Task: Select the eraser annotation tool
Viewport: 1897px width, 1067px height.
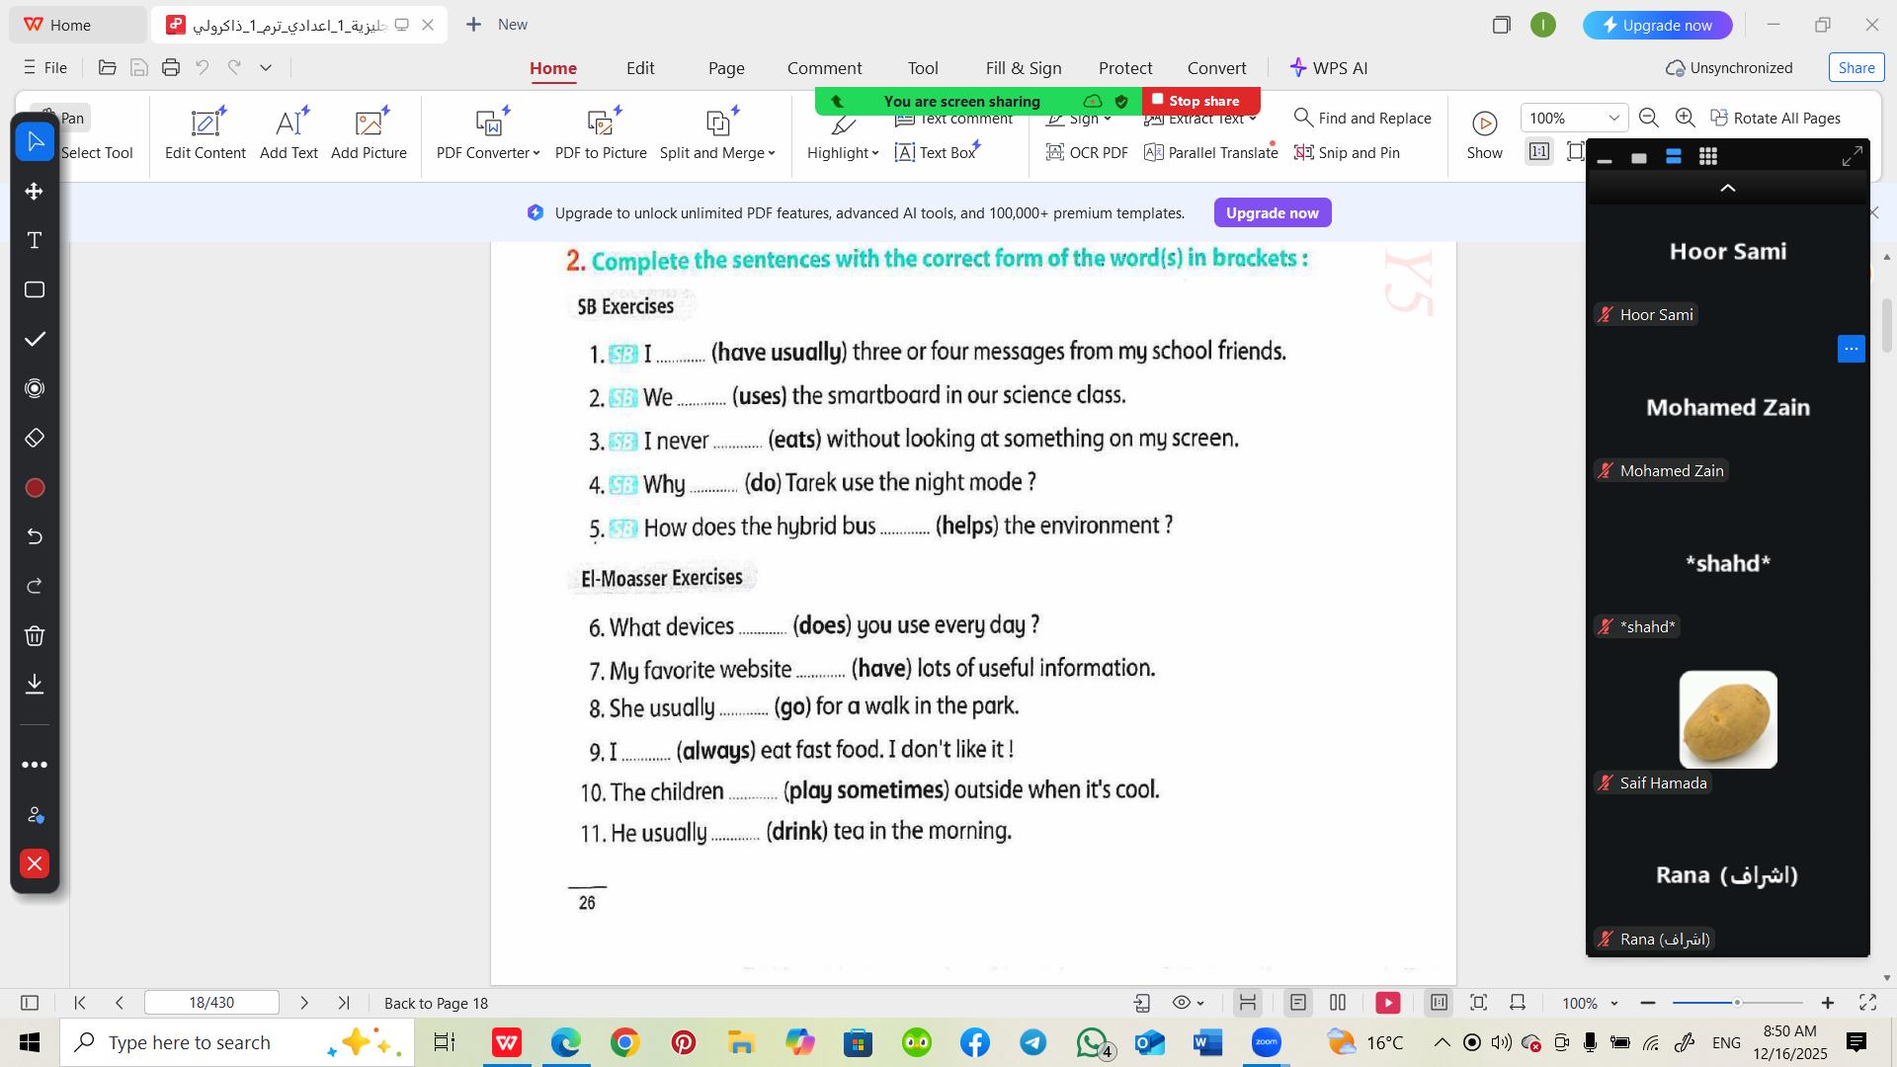Action: coord(35,439)
